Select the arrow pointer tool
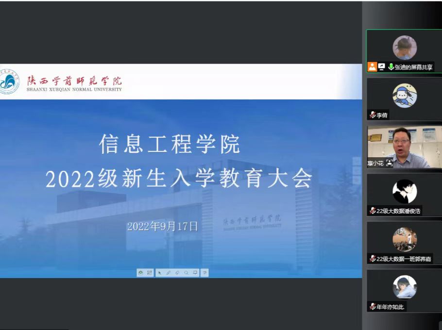 tap(160, 273)
